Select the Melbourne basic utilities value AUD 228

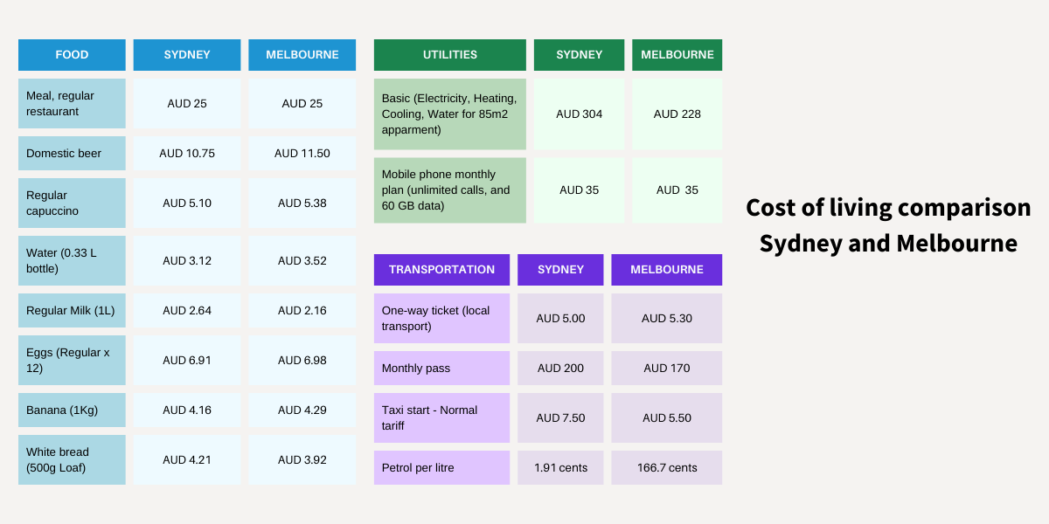[x=677, y=114]
